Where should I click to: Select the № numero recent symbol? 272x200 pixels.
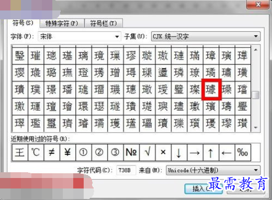click(131, 152)
